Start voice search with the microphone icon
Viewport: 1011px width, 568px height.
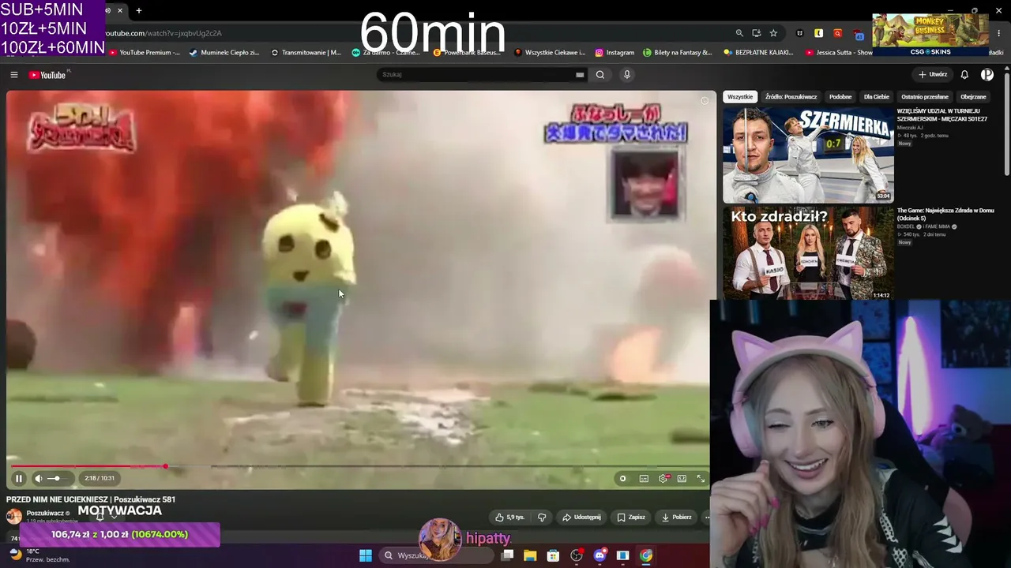coord(627,75)
